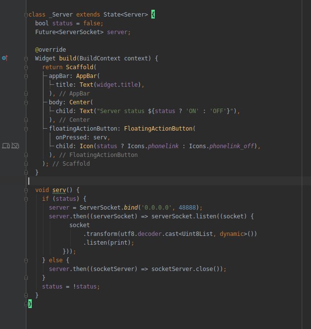Viewport: 311px width, 329px height.
Task: Click the phonelink_off icon preview in the gutter
Action: click(x=15, y=146)
